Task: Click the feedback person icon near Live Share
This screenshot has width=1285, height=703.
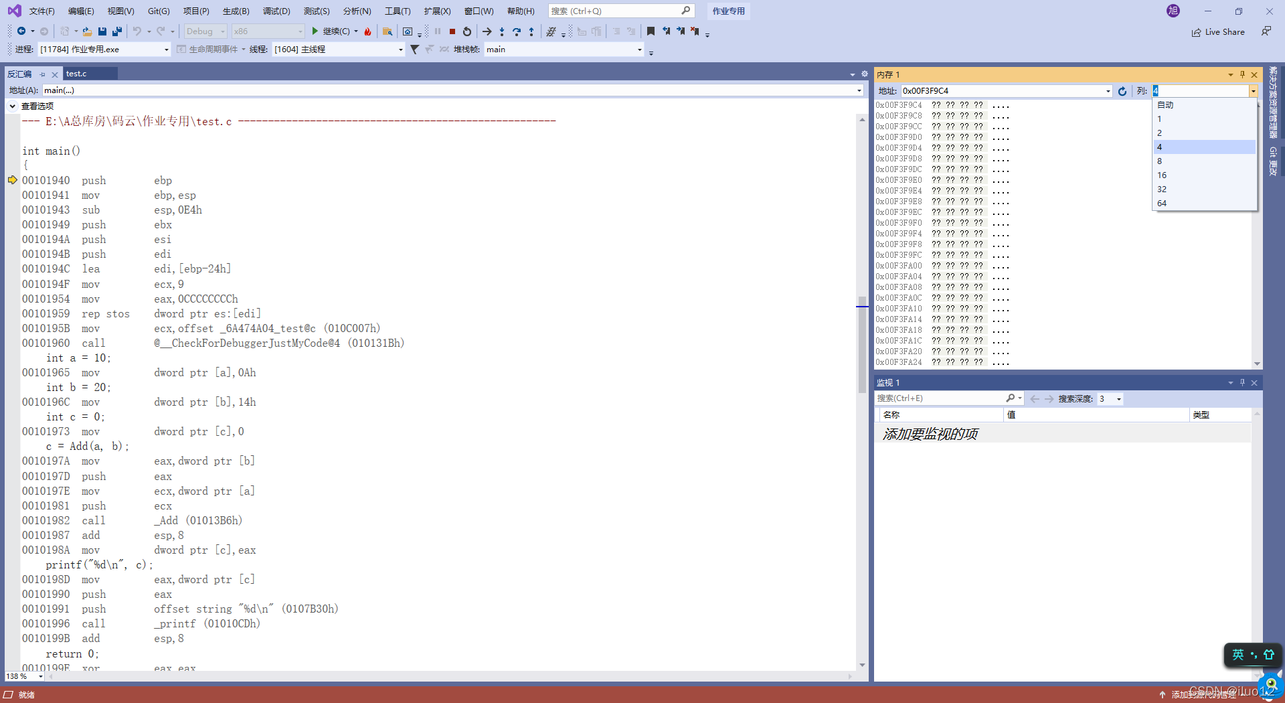Action: [1266, 31]
